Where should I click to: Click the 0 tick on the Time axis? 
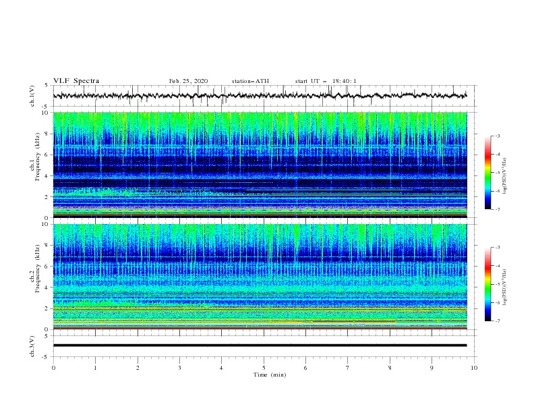[53, 368]
